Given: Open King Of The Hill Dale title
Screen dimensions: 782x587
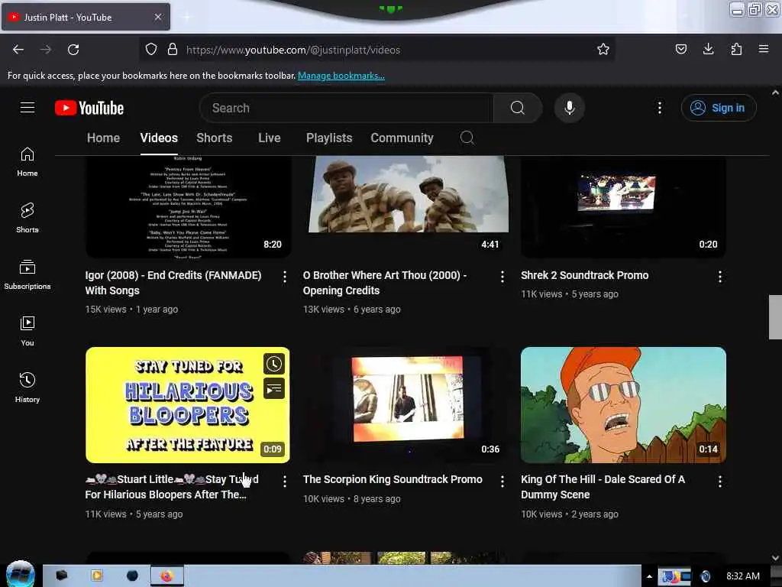Looking at the screenshot, I should (603, 487).
